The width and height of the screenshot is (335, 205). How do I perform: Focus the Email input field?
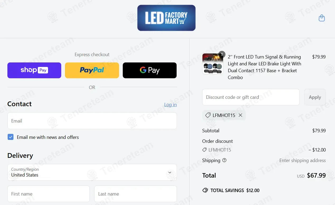point(92,121)
